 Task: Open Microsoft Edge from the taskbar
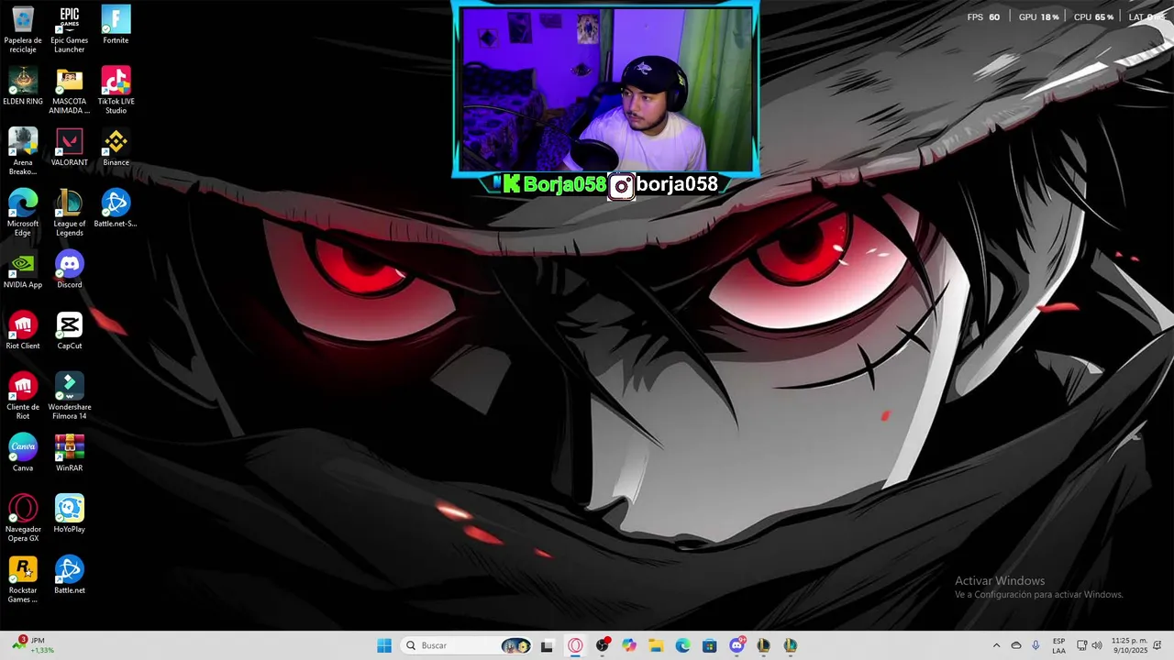(x=682, y=645)
